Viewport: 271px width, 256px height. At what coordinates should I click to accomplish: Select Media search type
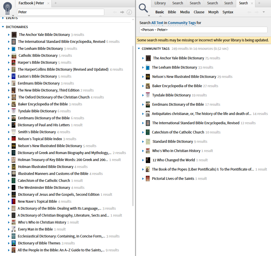coord(185,12)
